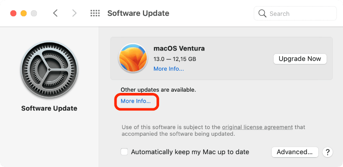
Task: Click the Software Update sidebar label
Action: tap(49, 108)
